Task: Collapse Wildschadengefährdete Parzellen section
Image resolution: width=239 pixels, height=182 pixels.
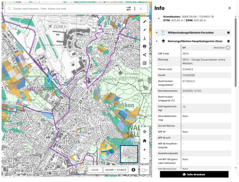Action: (157, 33)
